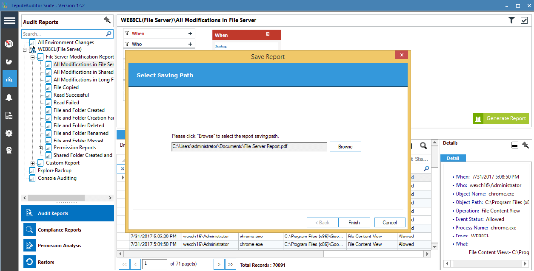Jump to the last page of records

point(231,264)
